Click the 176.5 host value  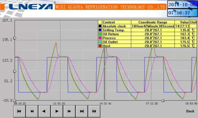(185, 46)
